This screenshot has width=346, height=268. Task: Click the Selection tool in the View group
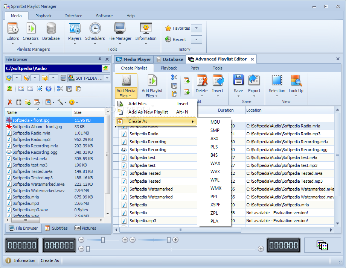click(x=277, y=81)
